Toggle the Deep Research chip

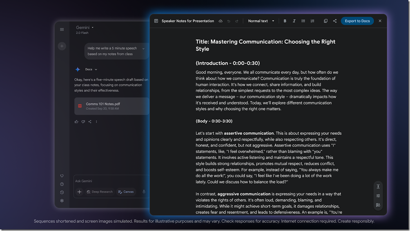tap(100, 192)
